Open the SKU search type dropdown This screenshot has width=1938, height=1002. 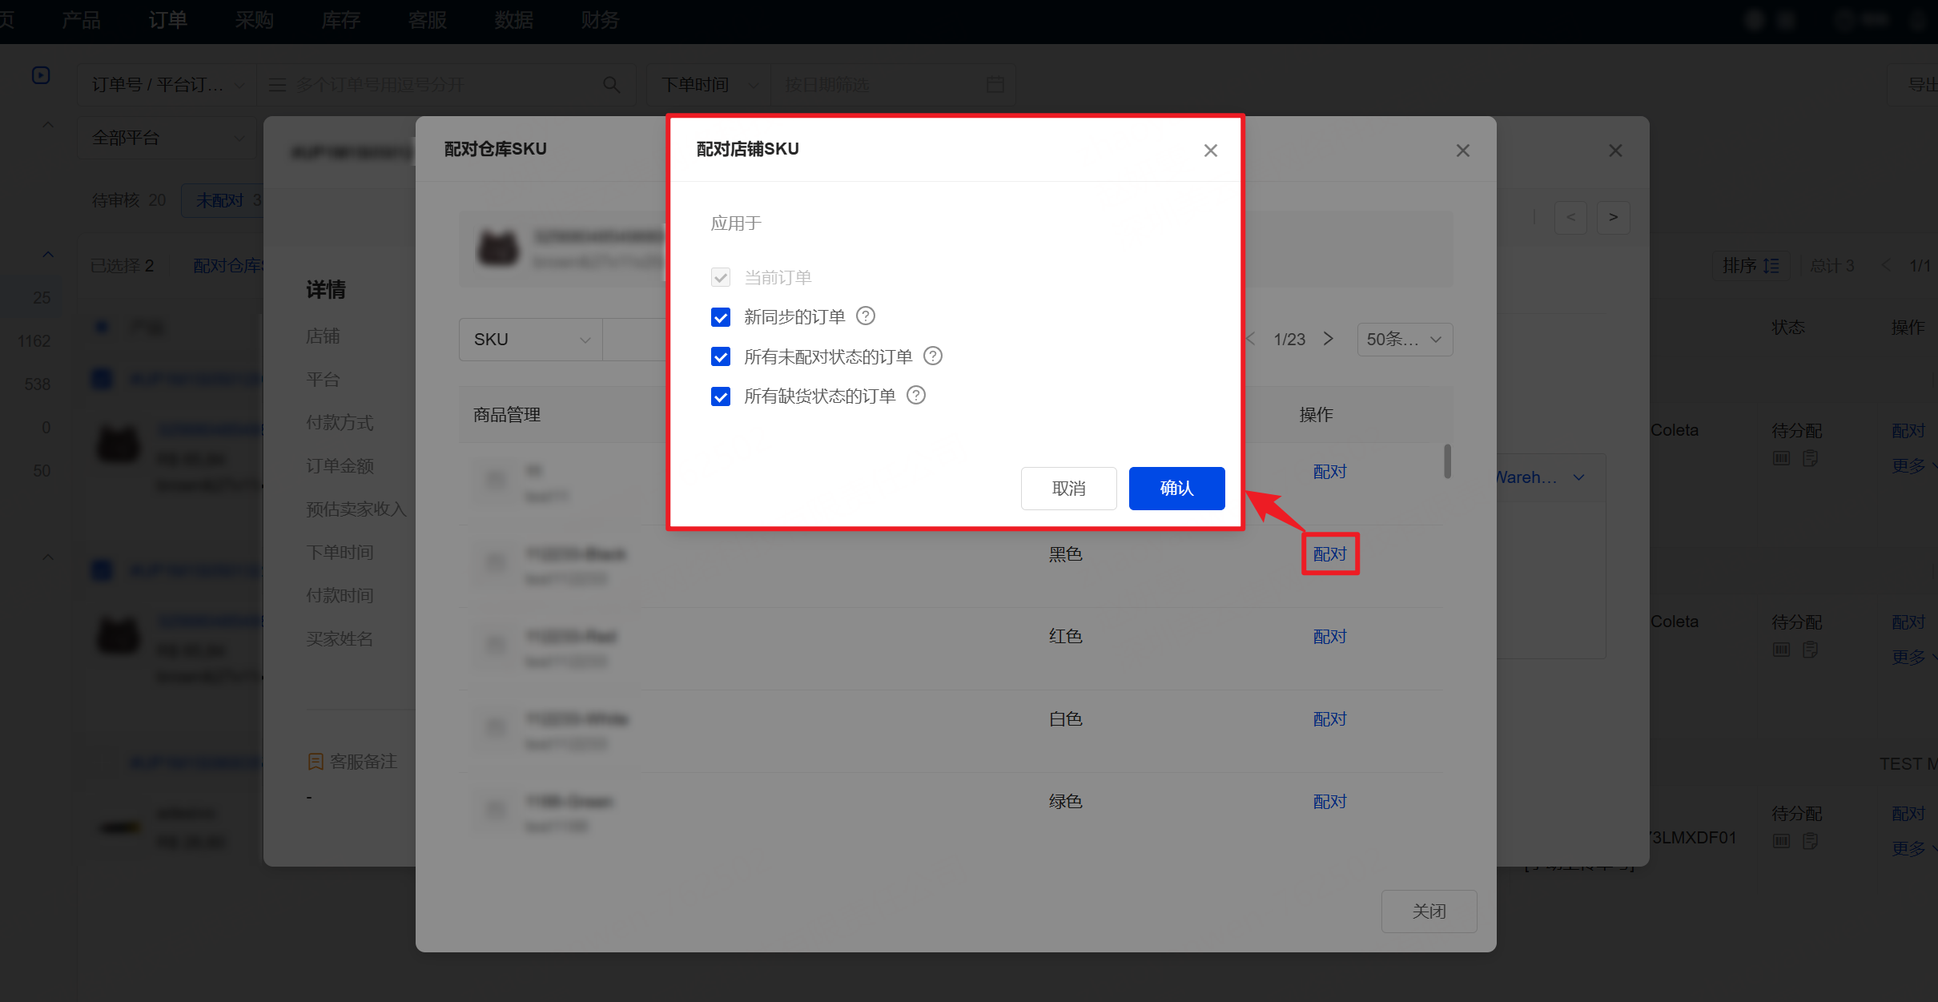point(530,340)
